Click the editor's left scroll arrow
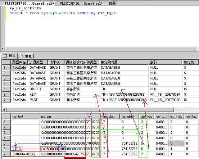The image size is (199, 159). pos(3,49)
